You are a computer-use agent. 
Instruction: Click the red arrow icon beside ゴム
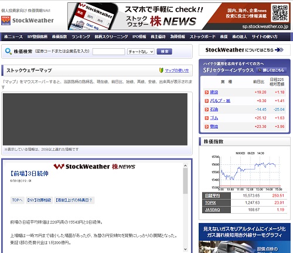pyautogui.click(x=207, y=118)
